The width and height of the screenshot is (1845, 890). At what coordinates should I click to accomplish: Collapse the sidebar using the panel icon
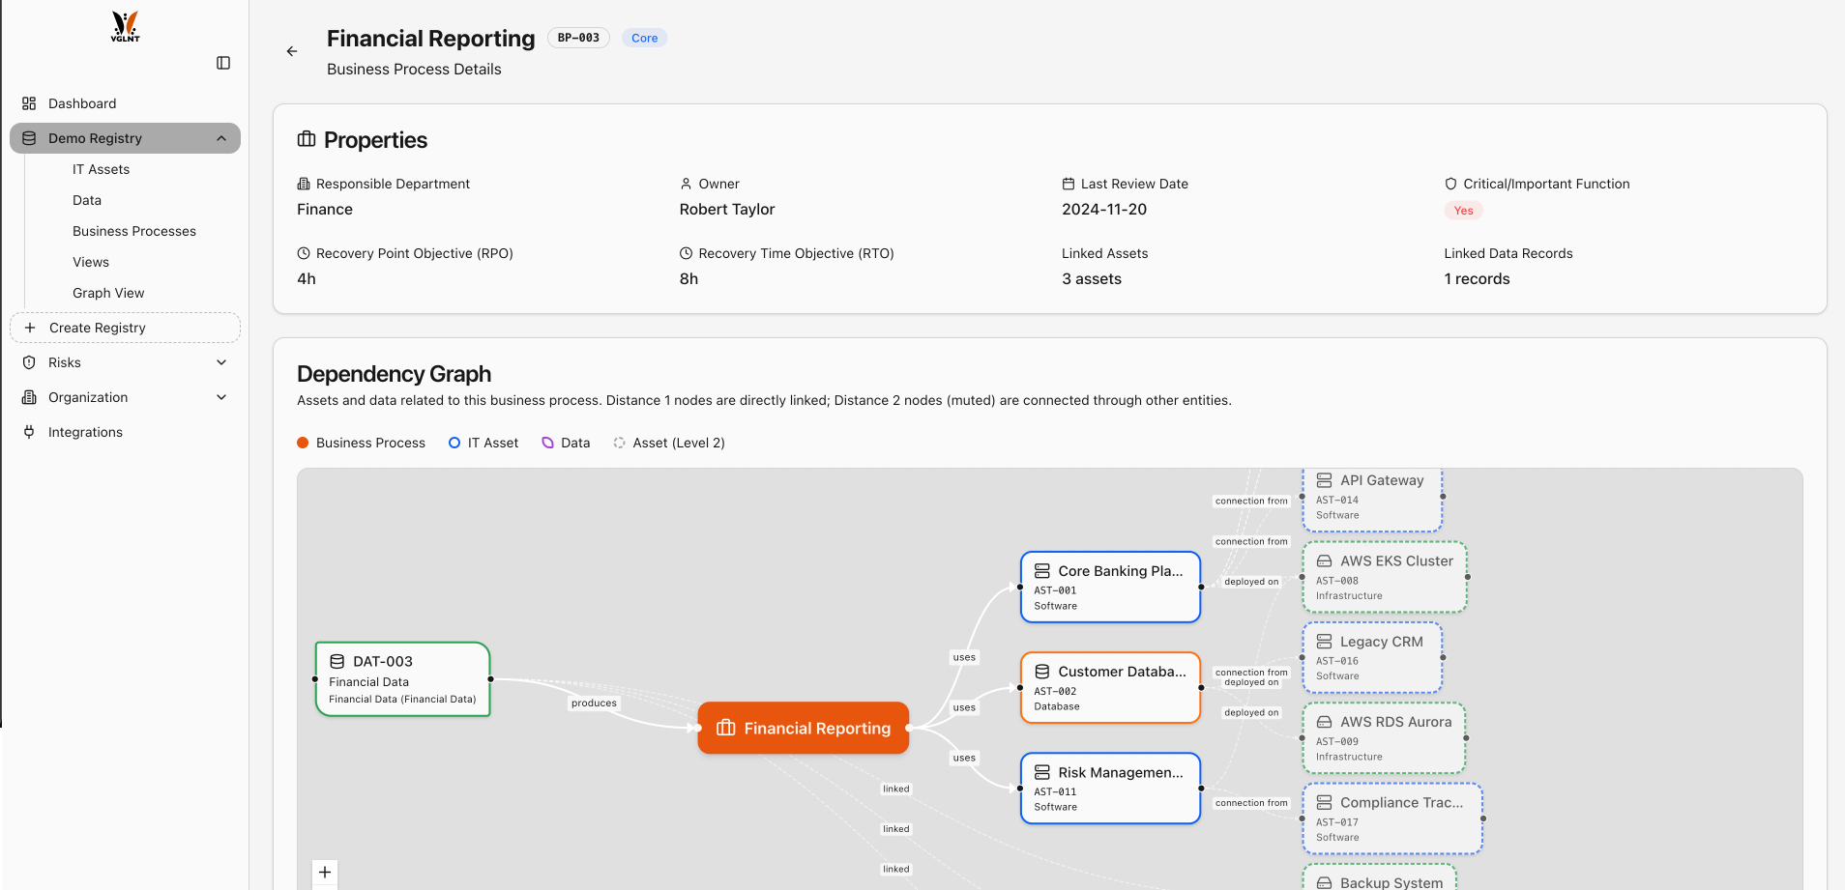pyautogui.click(x=223, y=62)
